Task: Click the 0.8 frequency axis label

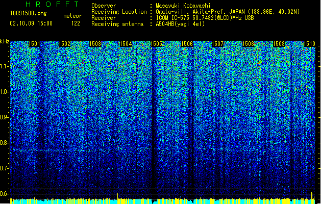Action: 4,143
